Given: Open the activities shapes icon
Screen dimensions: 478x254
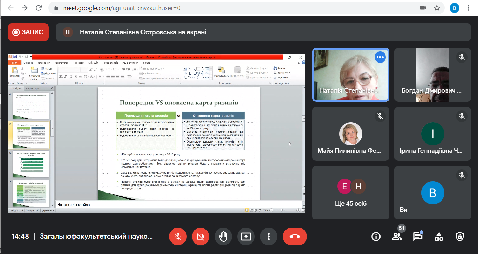Looking at the screenshot, I should (439, 237).
